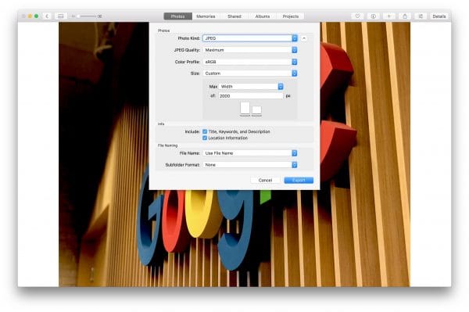Click the Cancel button
469x312 pixels.
point(265,181)
